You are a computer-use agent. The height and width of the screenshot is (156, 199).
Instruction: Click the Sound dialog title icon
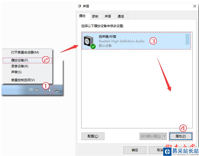[79, 6]
